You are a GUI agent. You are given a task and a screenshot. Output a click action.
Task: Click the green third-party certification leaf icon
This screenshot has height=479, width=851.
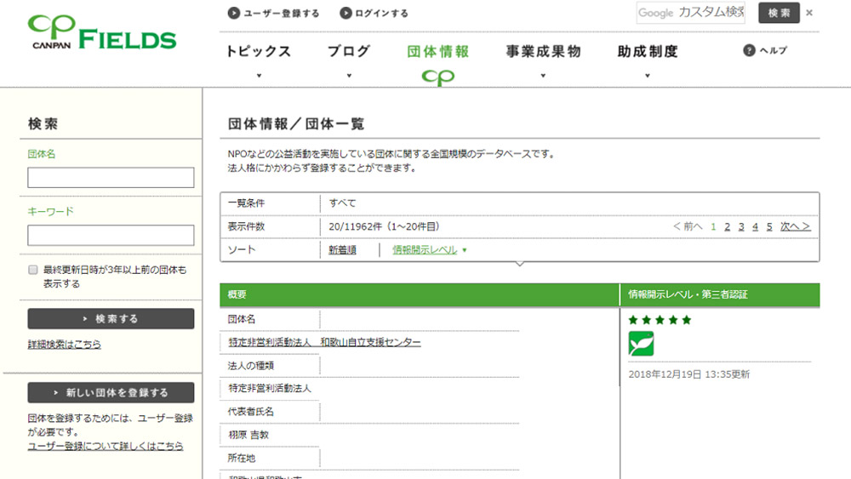[x=641, y=344]
